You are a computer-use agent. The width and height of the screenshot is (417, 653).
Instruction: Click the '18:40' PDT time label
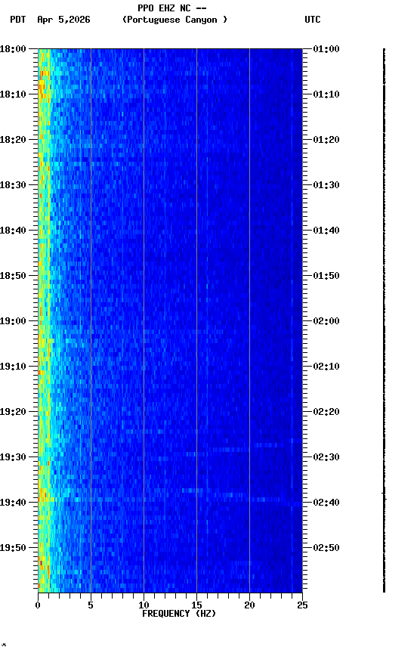coord(13,231)
